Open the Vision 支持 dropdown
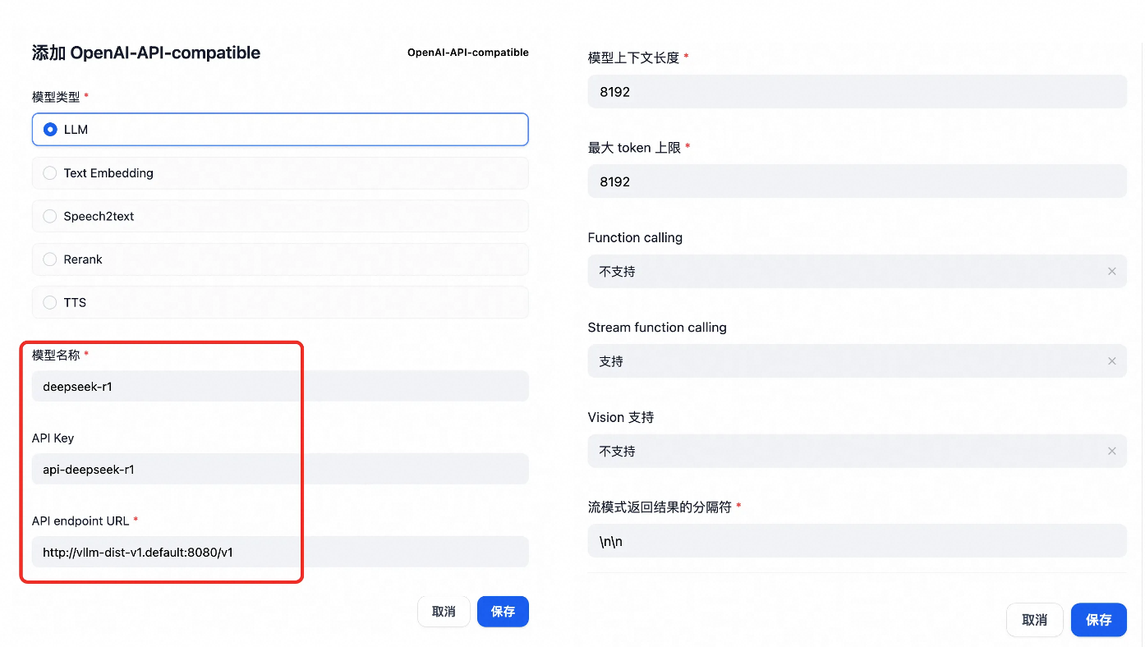The image size is (1145, 647). 857,451
